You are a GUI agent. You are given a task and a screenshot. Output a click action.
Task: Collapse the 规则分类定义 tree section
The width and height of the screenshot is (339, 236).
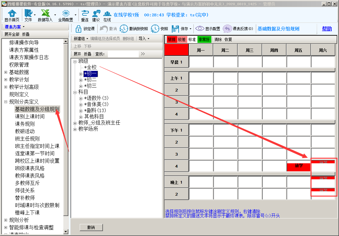click(6, 102)
